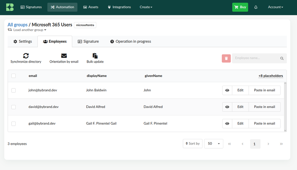Click Edit for John Baldwin
Screen dimensions: 297x170
tap(240, 90)
